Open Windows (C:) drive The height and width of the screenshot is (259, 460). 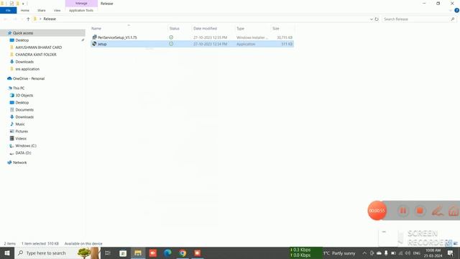[x=26, y=145]
